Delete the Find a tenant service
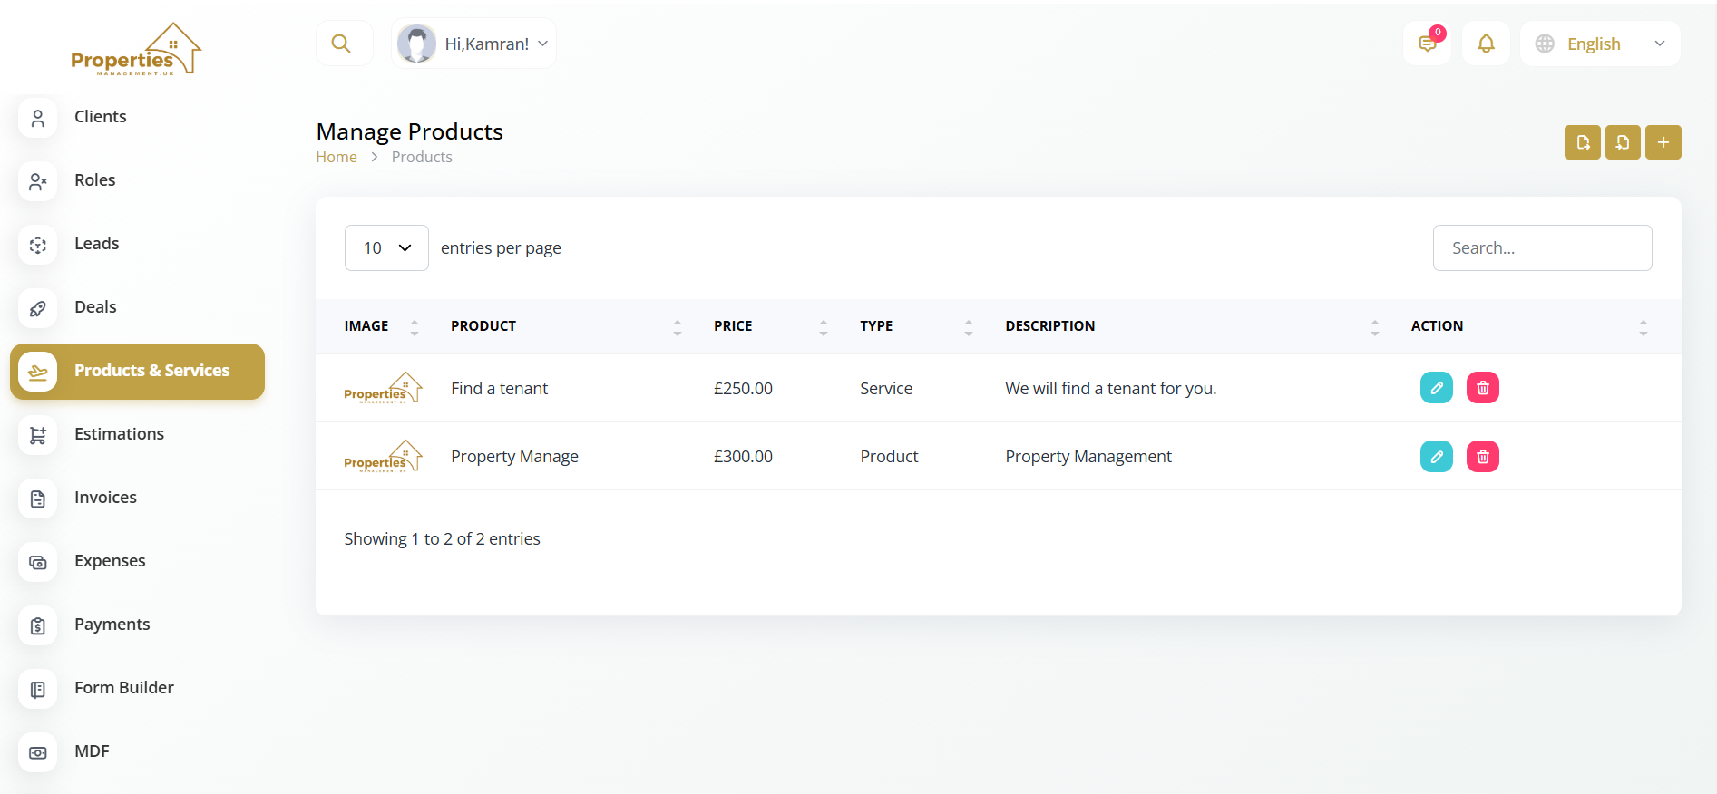This screenshot has height=794, width=1717. point(1482,388)
